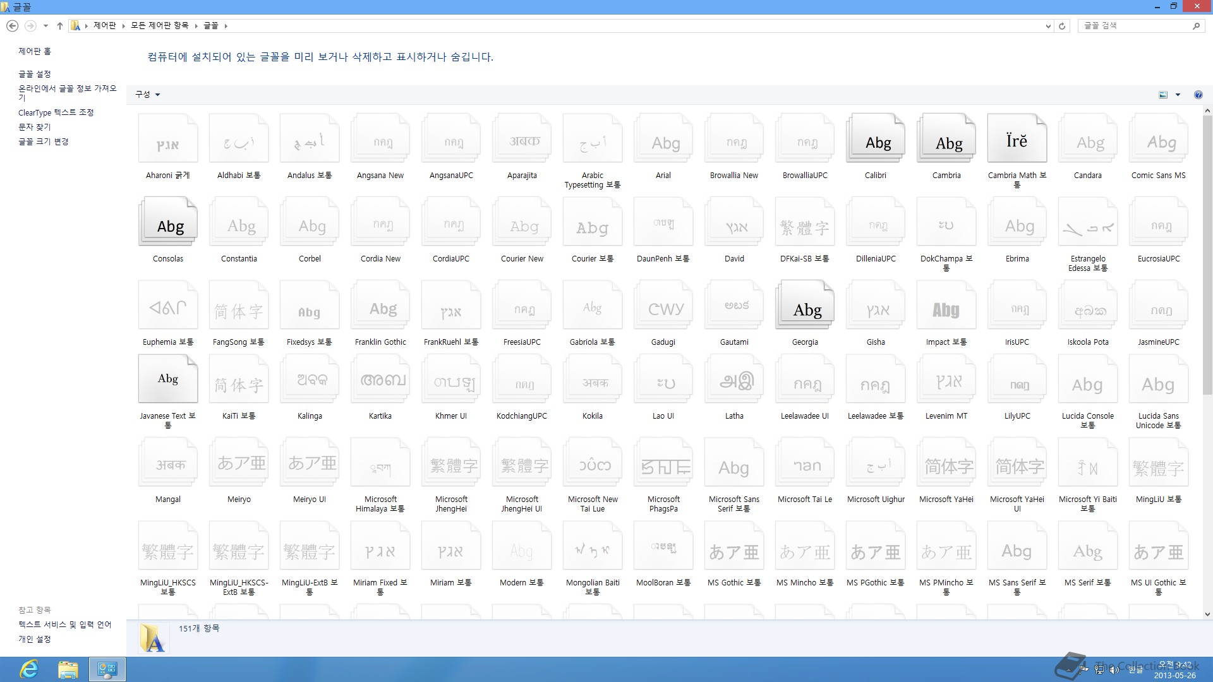Select the Cambria Math font icon
The height and width of the screenshot is (682, 1213).
(1017, 138)
